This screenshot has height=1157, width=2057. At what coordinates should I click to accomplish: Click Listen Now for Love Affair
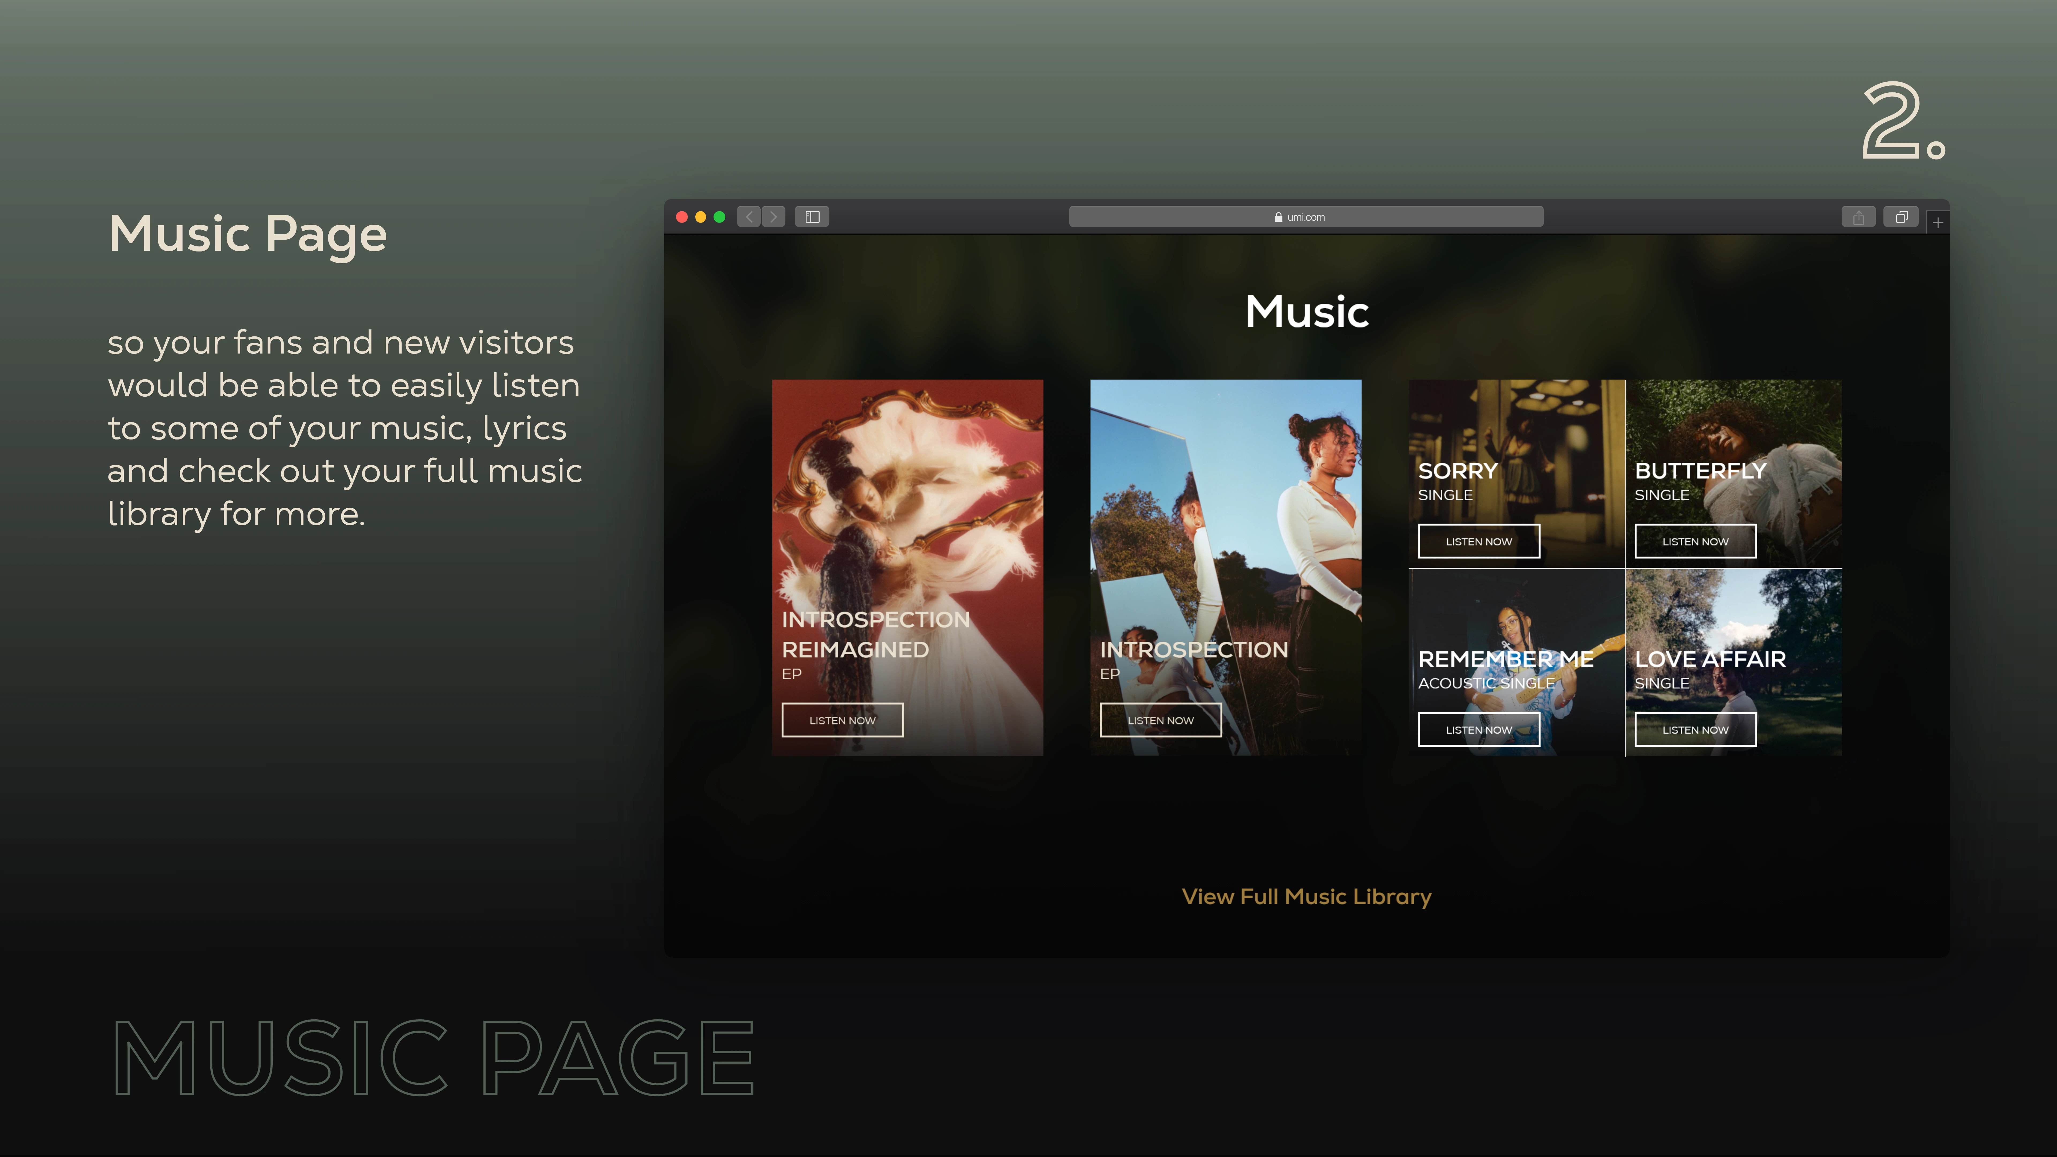pyautogui.click(x=1695, y=730)
